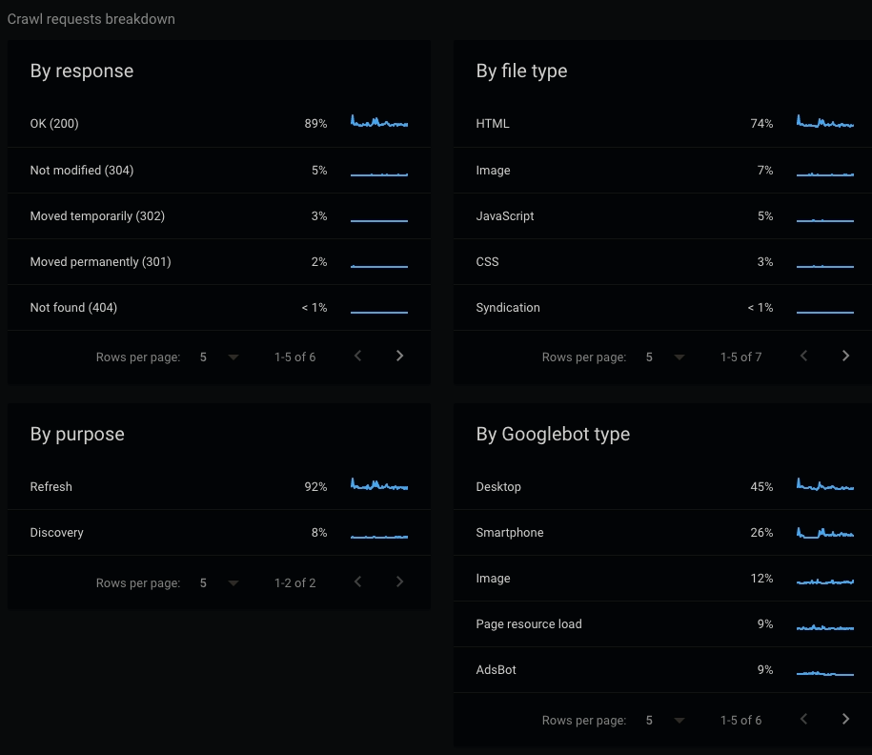Viewport: 872px width, 755px height.
Task: Click the Desktop Googlebot sparkline chart
Action: pos(824,485)
